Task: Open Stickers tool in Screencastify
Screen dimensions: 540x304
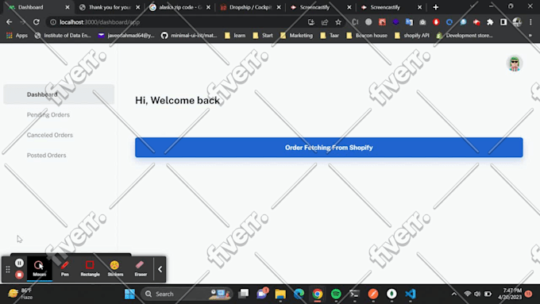Action: 115,268
